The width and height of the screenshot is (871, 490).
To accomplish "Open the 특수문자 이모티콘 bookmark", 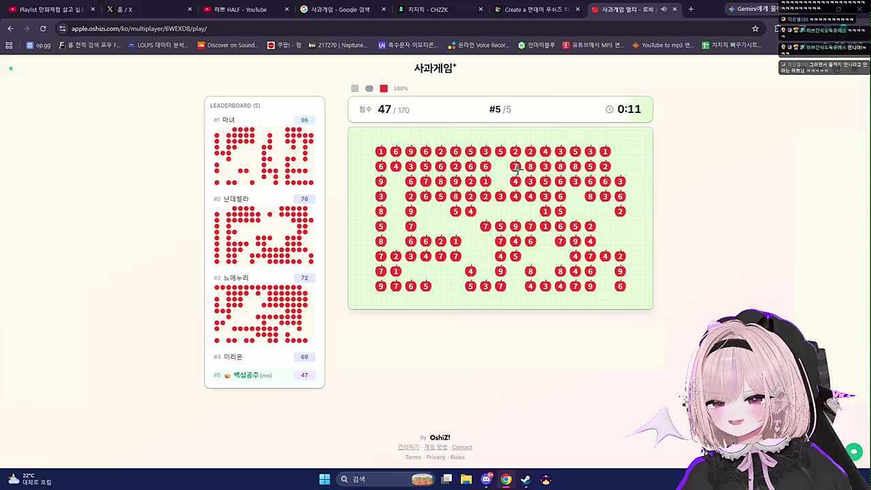I will point(408,45).
